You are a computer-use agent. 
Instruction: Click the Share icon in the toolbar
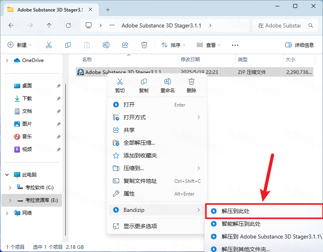(x=124, y=45)
